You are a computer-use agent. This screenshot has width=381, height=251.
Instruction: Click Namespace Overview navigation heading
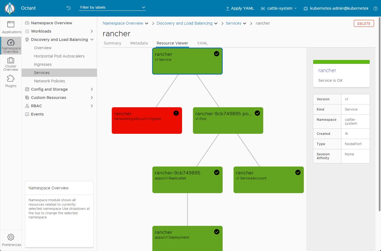51,23
